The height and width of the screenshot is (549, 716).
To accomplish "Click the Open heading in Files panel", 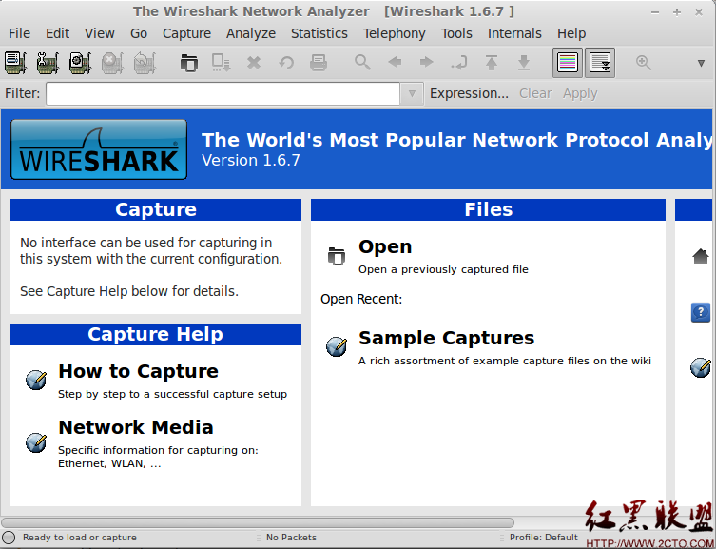I will (385, 246).
